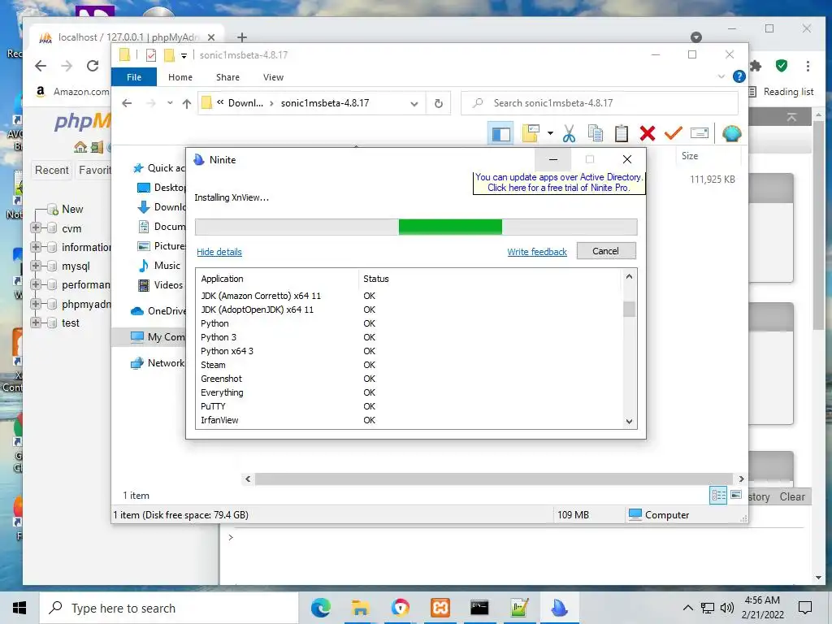Click the red X Delete icon
This screenshot has height=624, width=832.
pos(648,134)
